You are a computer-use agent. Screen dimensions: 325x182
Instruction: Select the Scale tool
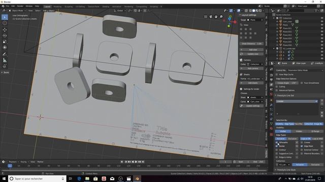coord(5,41)
